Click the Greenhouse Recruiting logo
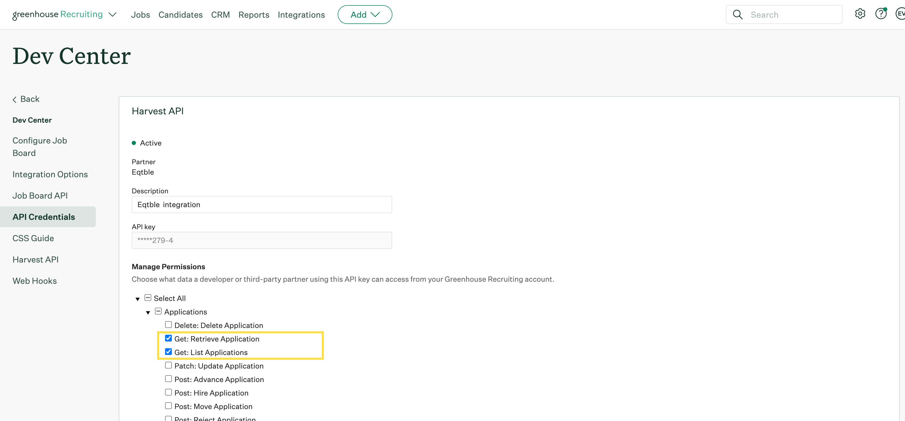 (x=57, y=14)
